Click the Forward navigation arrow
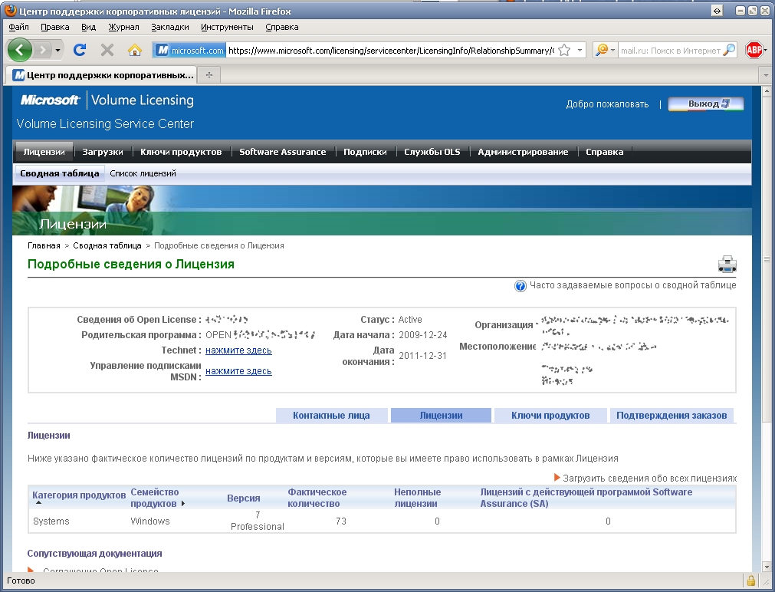This screenshot has width=775, height=592. pos(43,50)
